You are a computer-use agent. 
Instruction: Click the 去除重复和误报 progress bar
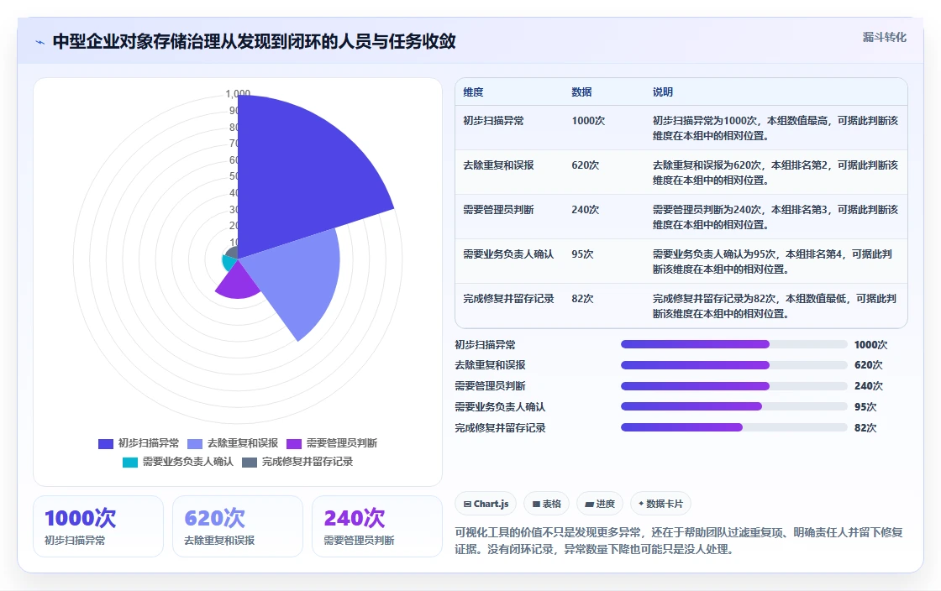733,365
